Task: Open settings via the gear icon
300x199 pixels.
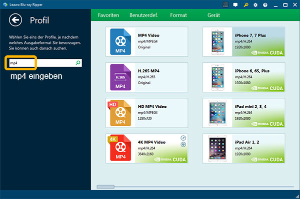Action: [x=255, y=5]
